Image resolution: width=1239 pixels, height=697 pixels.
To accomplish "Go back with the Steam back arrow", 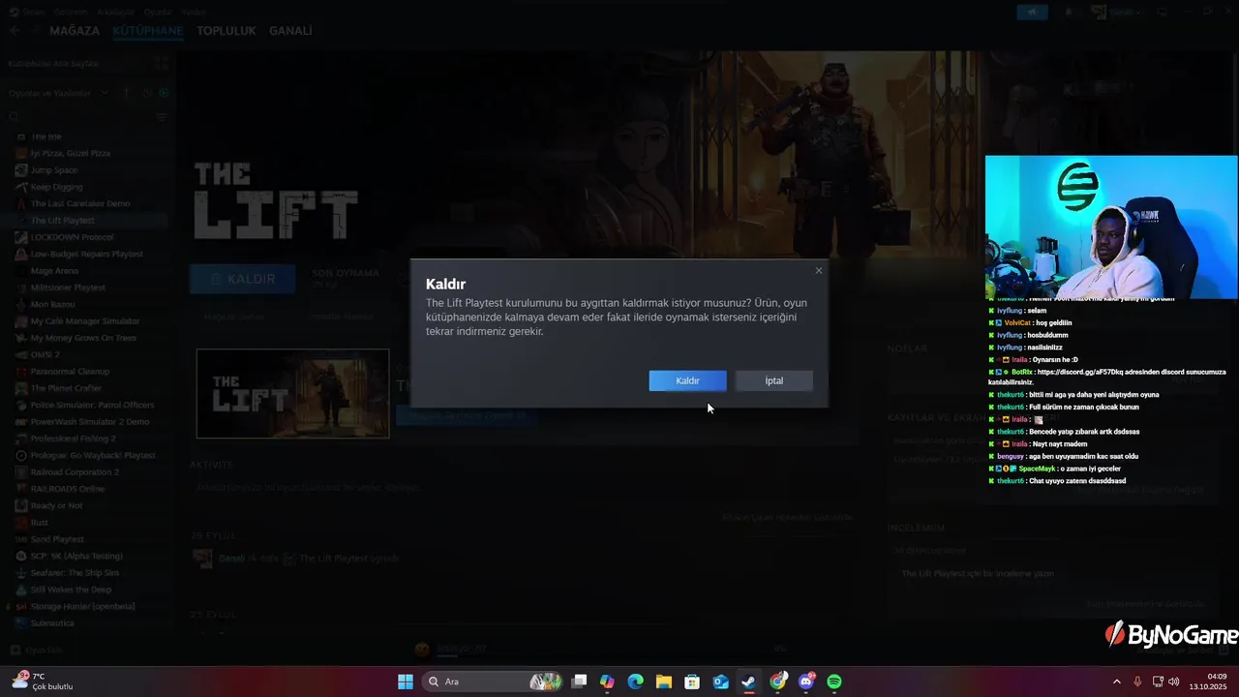I will 15,31.
